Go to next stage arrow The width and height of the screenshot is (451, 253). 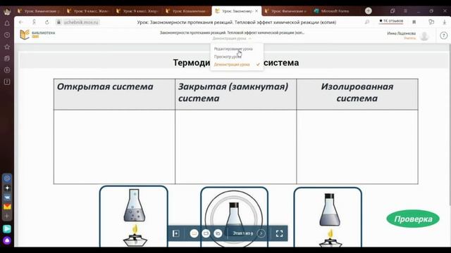point(261,233)
